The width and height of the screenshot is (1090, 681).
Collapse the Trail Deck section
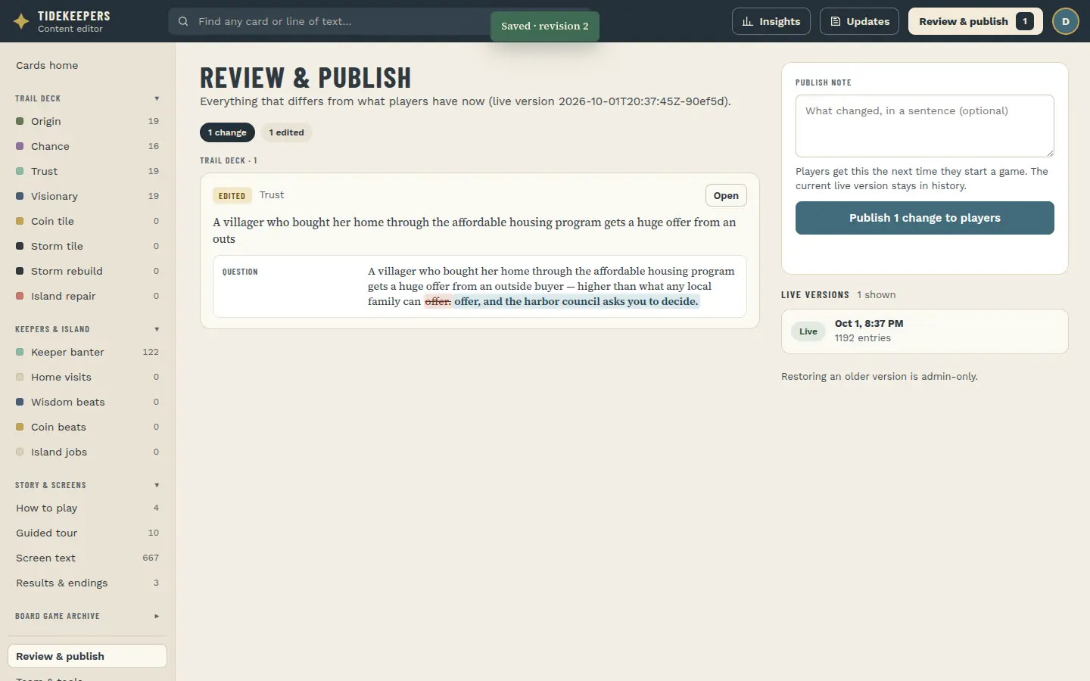point(87,98)
